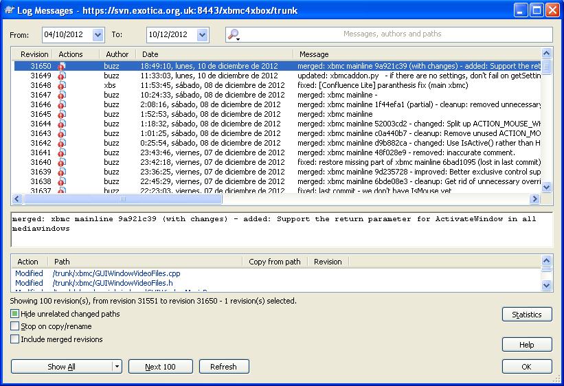Uncheck Hide unrelated changed paths
The width and height of the screenshot is (564, 386).
coord(15,314)
